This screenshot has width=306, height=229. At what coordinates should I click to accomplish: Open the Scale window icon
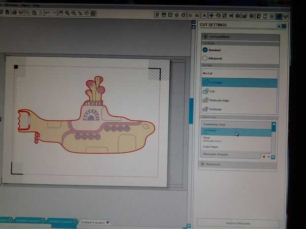pyautogui.click(x=225, y=16)
